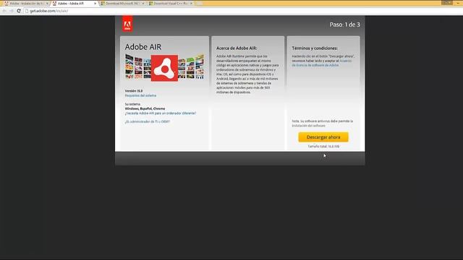Open the 'Requisitos del sistema' link
Viewport: 463px width, 260px height.
pos(140,95)
